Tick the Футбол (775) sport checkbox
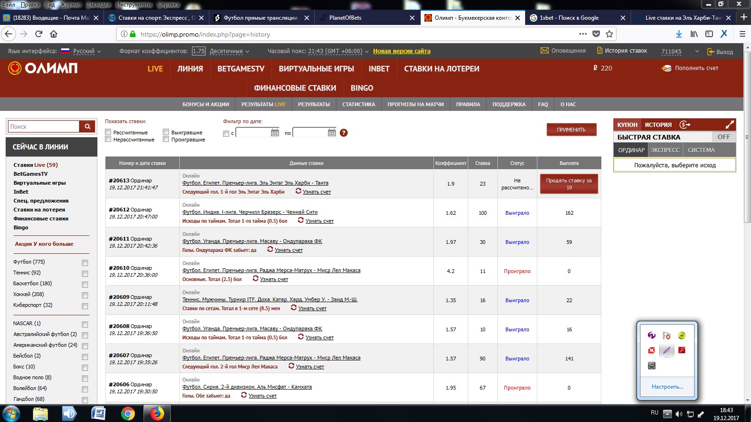 coord(85,263)
